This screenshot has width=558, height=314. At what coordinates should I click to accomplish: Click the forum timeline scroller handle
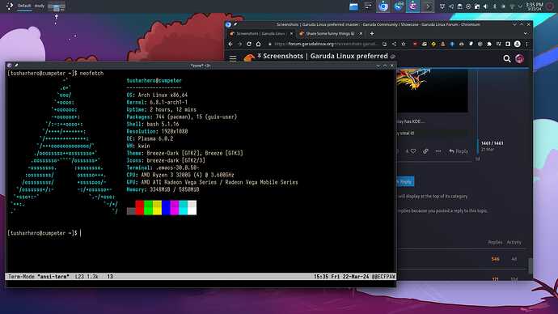tap(478, 147)
